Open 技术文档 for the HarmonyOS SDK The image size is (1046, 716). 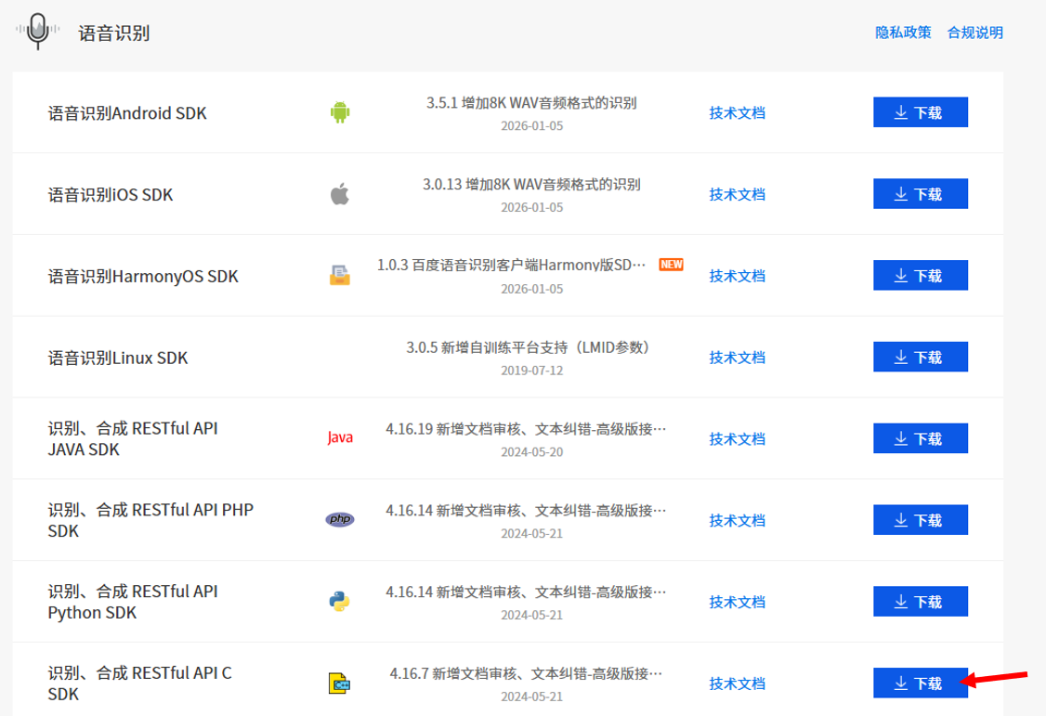pyautogui.click(x=738, y=276)
